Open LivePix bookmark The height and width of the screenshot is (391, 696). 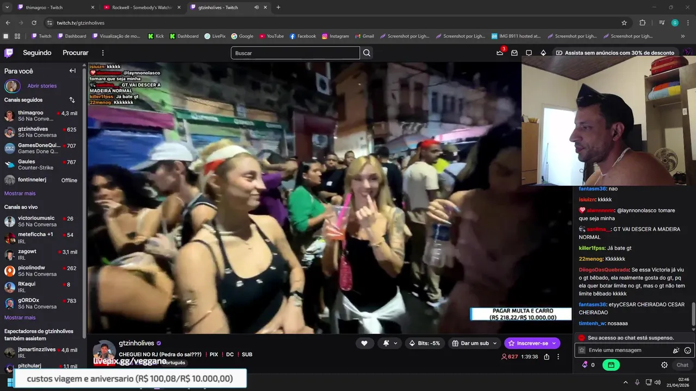tap(215, 36)
